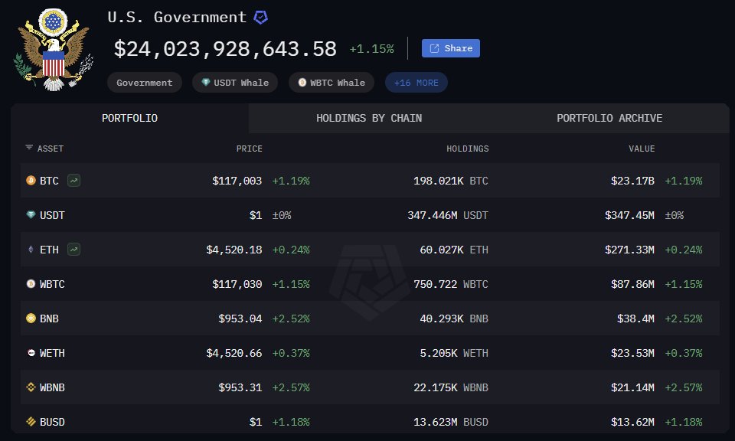Click the BTC price $117,003
This screenshot has width=735, height=441.
point(237,181)
